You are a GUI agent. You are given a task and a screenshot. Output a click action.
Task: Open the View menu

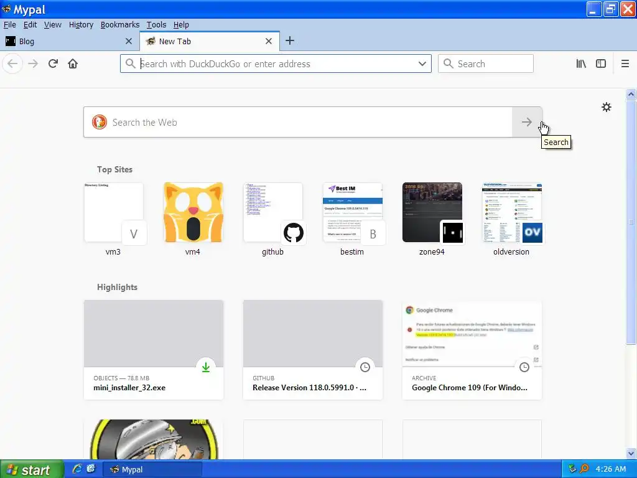(x=52, y=25)
